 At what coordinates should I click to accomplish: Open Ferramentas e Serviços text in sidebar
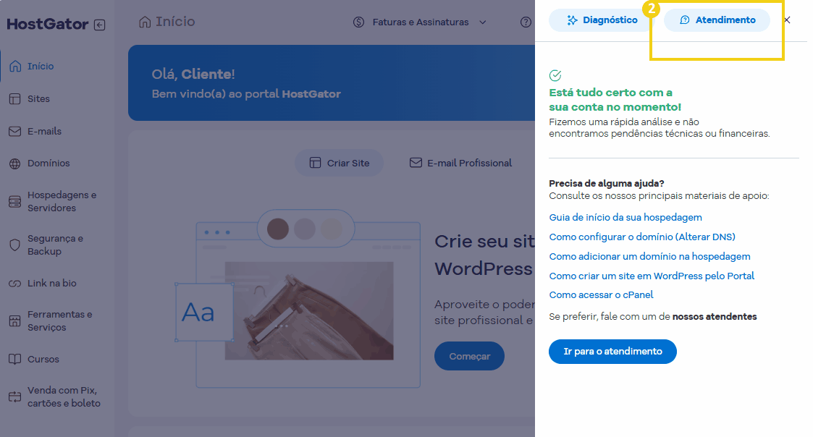pos(59,321)
